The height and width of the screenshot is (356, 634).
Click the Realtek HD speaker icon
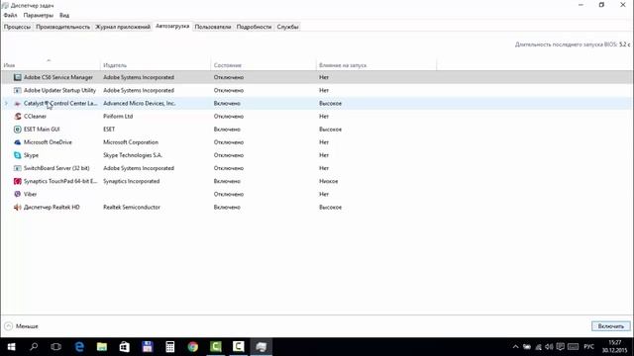tap(18, 207)
